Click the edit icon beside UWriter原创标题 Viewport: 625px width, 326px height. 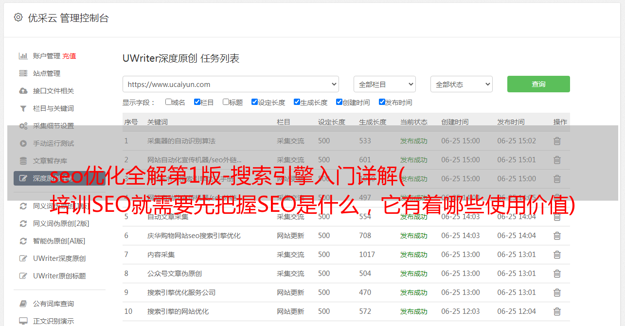23,276
